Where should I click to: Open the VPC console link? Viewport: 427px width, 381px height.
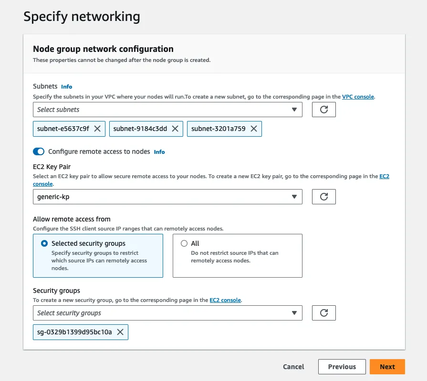tap(358, 97)
